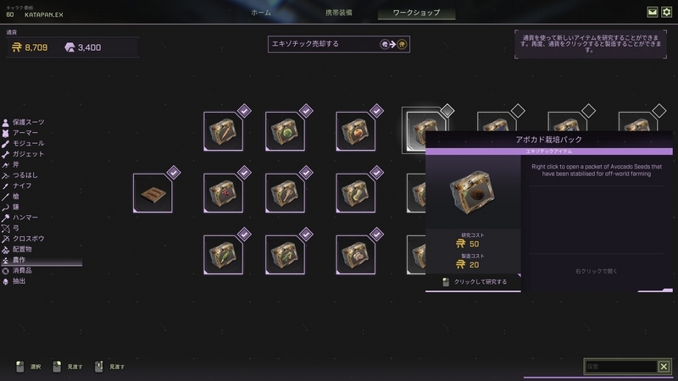The image size is (678, 381).
Task: Open the settings gear icon
Action: point(666,12)
